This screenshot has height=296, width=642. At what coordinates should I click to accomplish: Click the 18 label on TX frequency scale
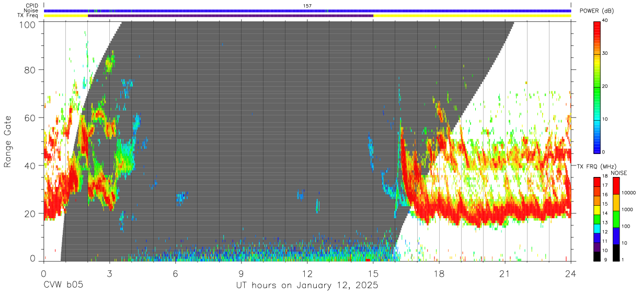[605, 176]
